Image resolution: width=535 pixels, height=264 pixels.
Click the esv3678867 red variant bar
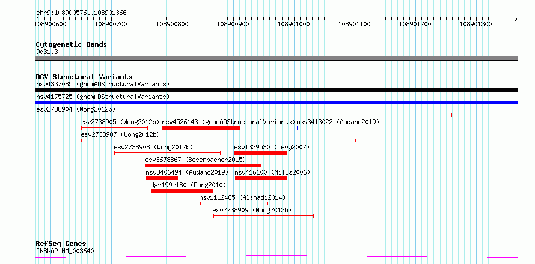tap(203, 166)
